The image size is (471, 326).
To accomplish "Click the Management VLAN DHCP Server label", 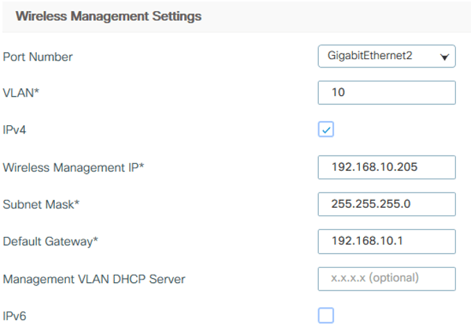I will [x=94, y=279].
